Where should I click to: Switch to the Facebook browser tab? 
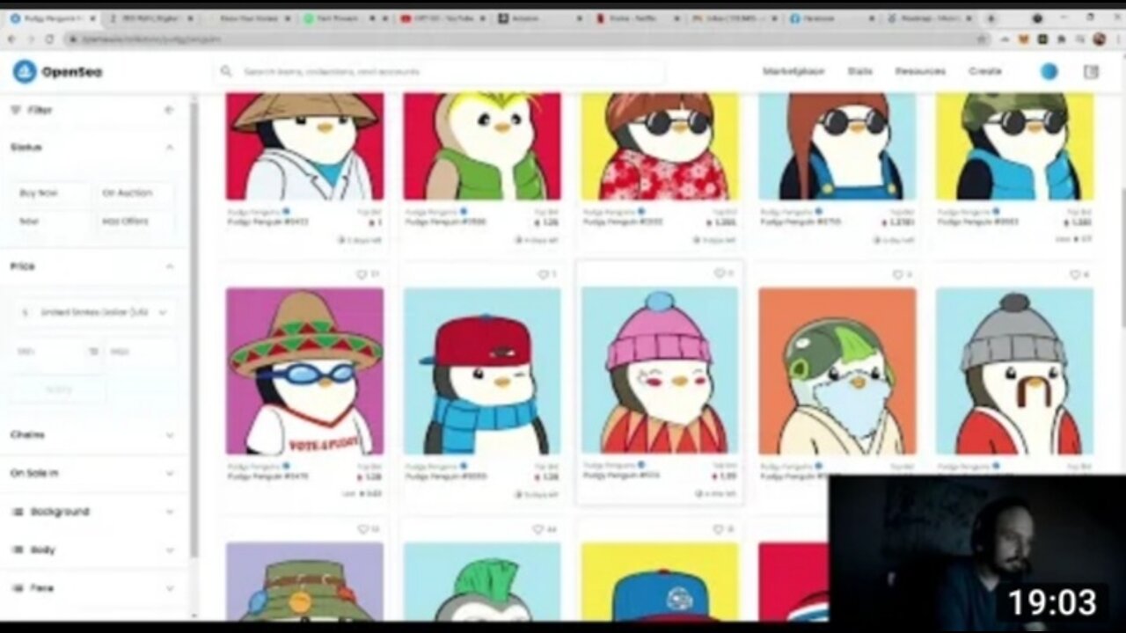pyautogui.click(x=830, y=18)
